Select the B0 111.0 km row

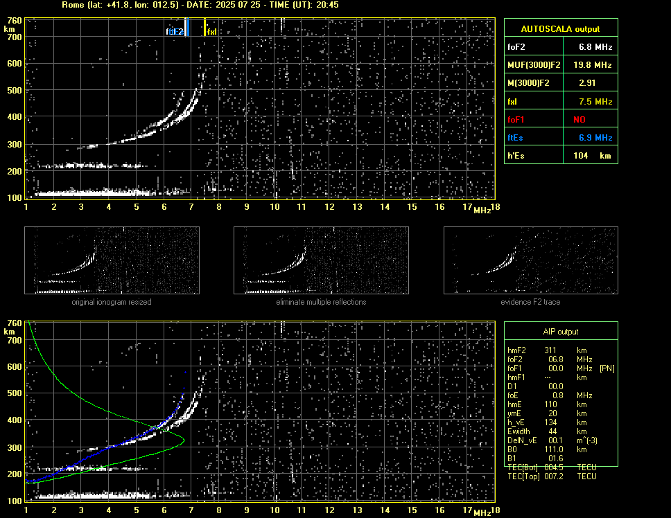pyautogui.click(x=547, y=449)
